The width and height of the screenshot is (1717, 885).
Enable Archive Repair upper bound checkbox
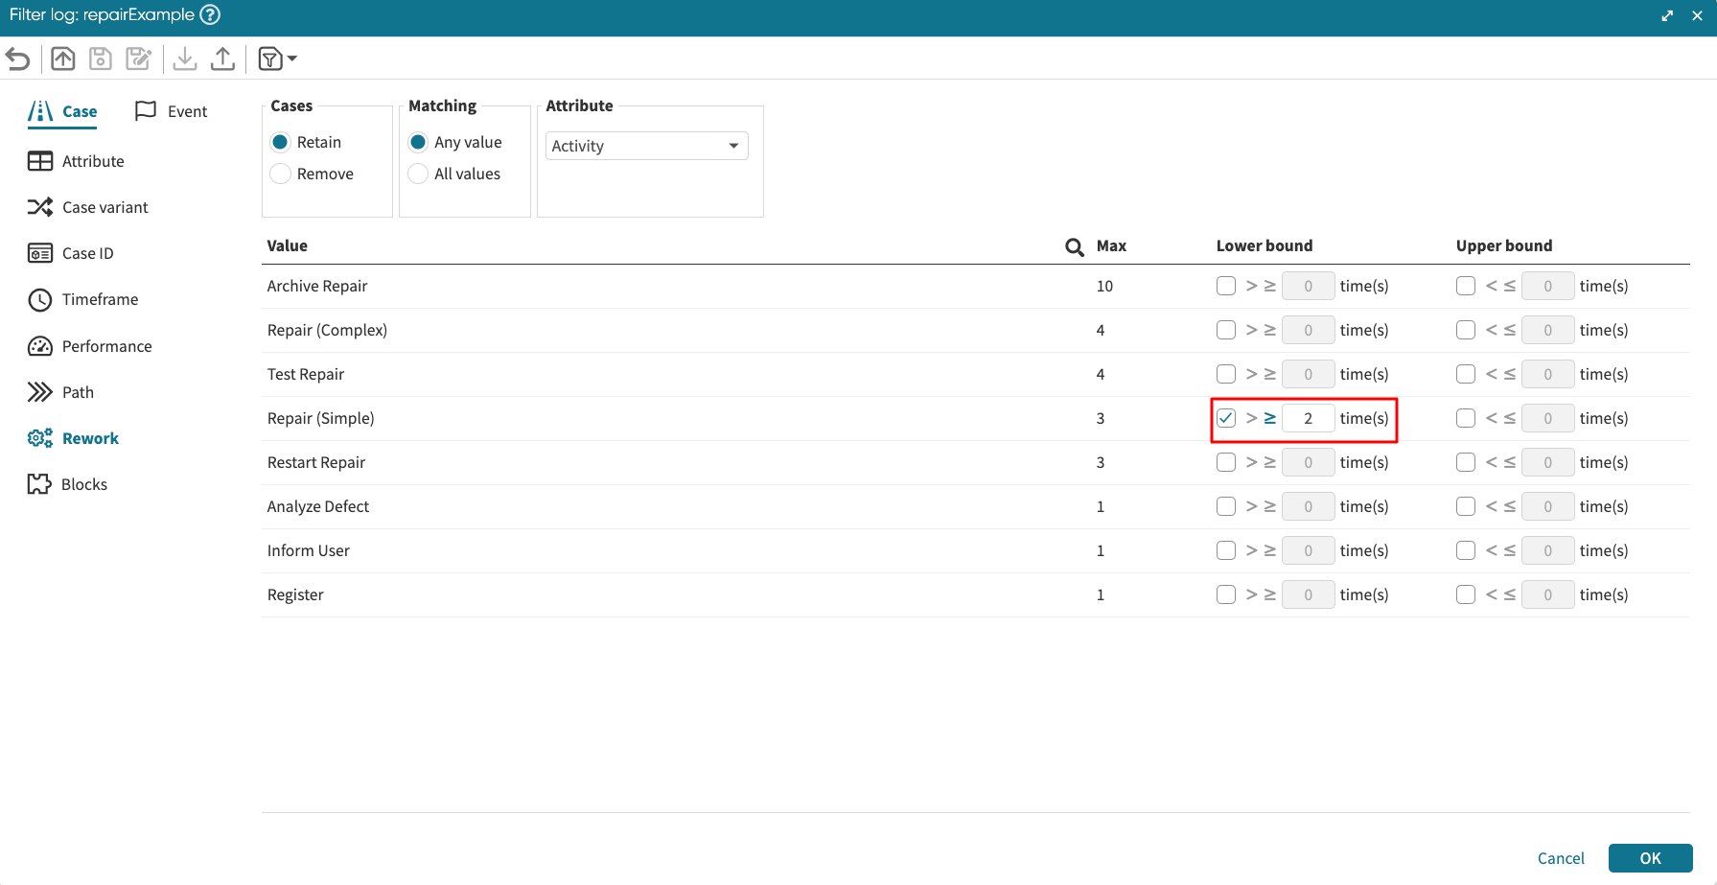pos(1465,286)
